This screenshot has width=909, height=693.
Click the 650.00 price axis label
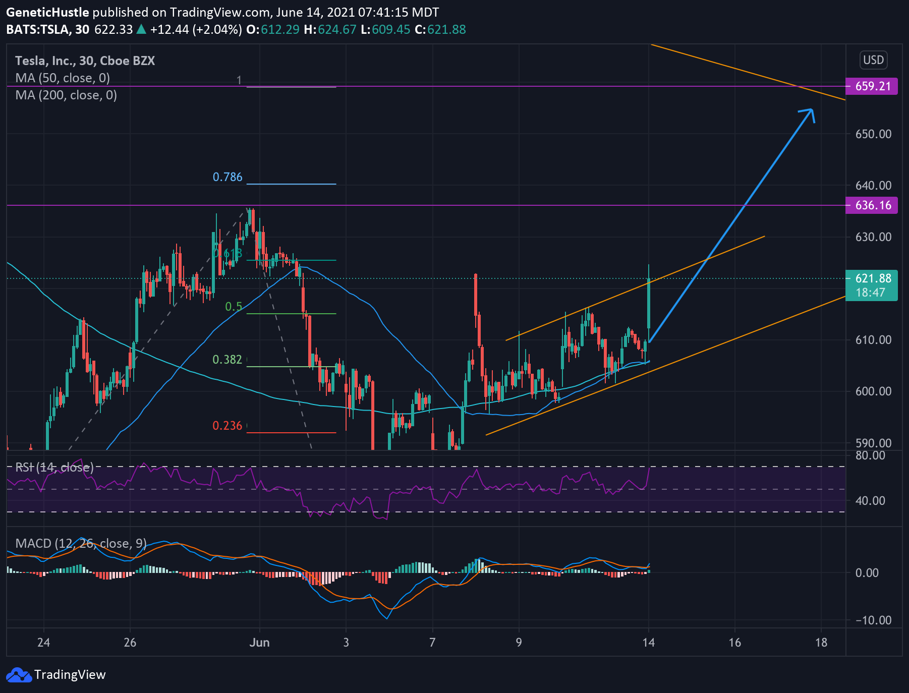(x=873, y=134)
